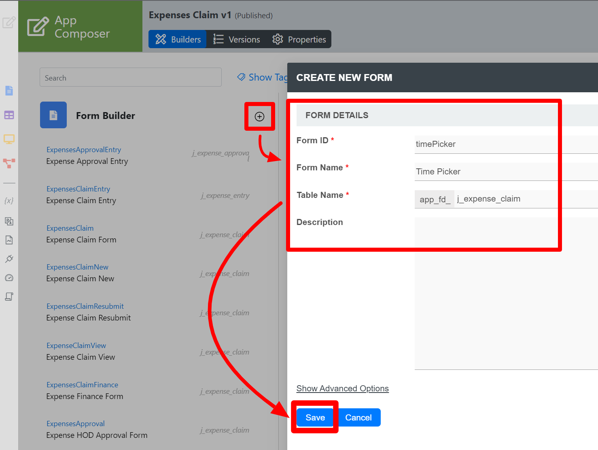598x450 pixels.
Task: Select the Builders tab
Action: (x=178, y=39)
